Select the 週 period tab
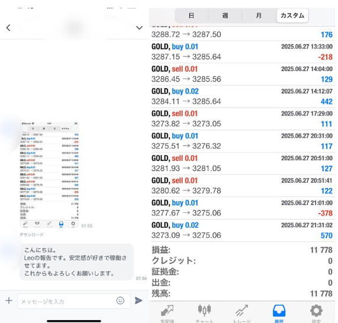Screen dimensions: 338x323 tap(225, 15)
